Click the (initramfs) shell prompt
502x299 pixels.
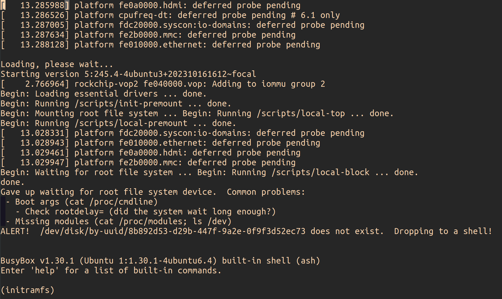[x=27, y=290]
